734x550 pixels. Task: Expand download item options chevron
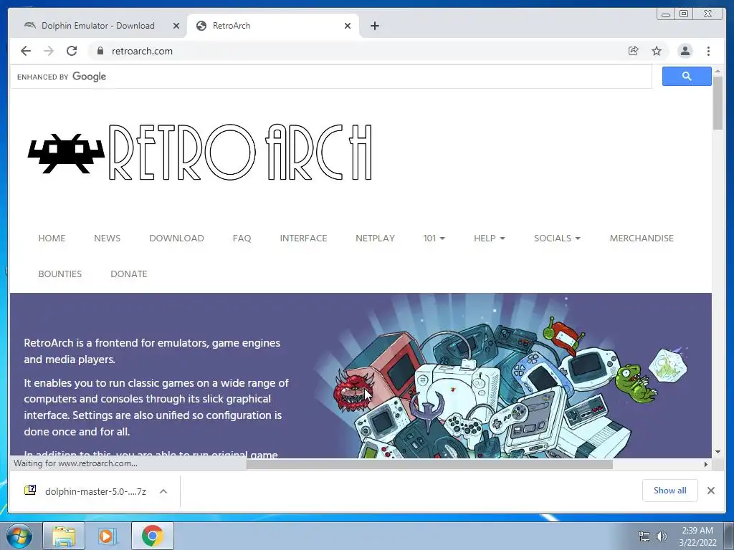tap(163, 491)
